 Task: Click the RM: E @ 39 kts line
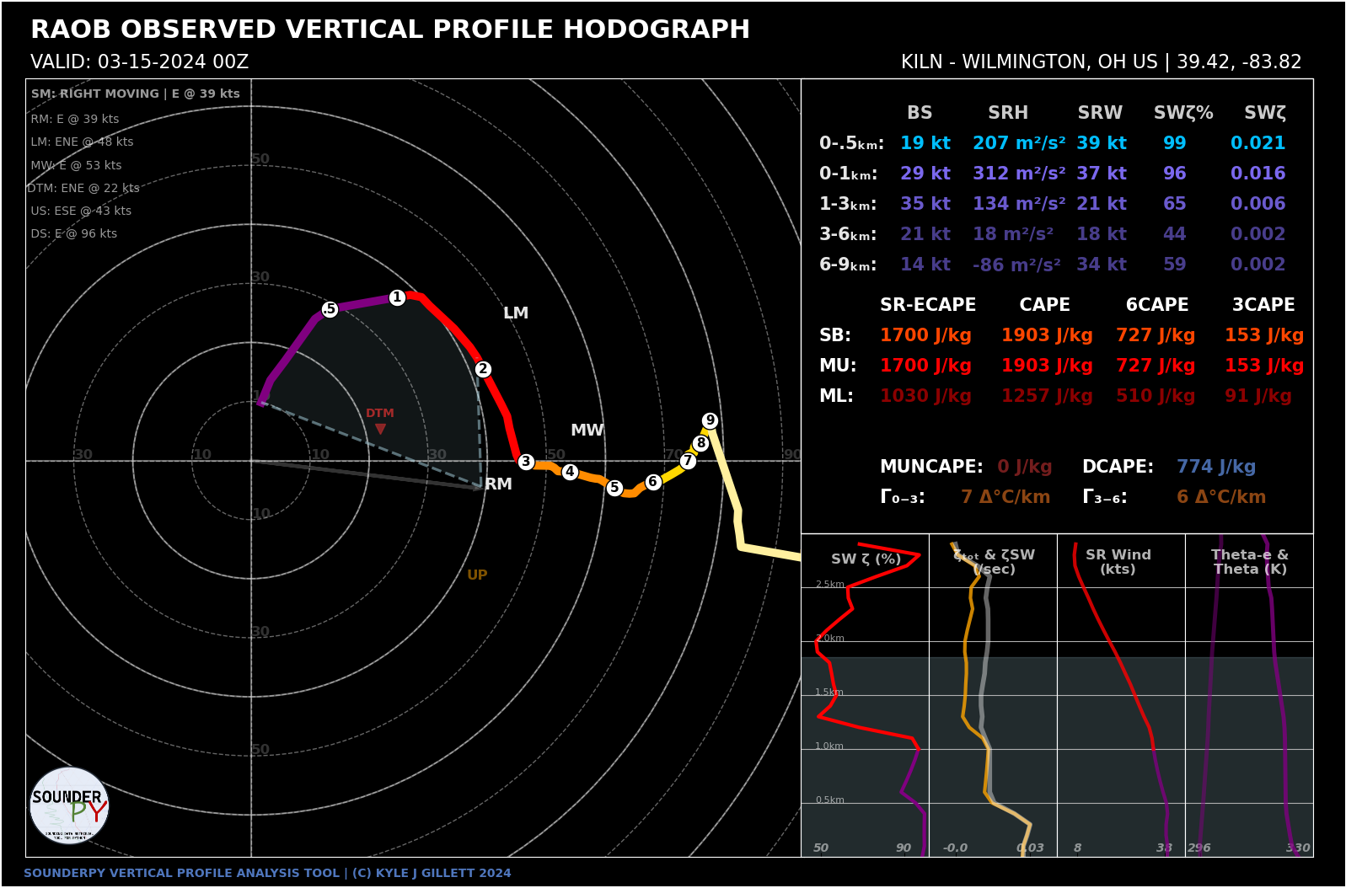[75, 120]
